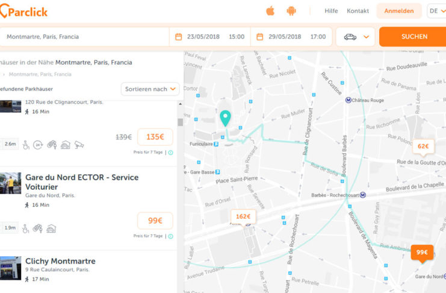Click the results list scrollbar thumb
Viewport: 446px width, 293px height.
181,122
